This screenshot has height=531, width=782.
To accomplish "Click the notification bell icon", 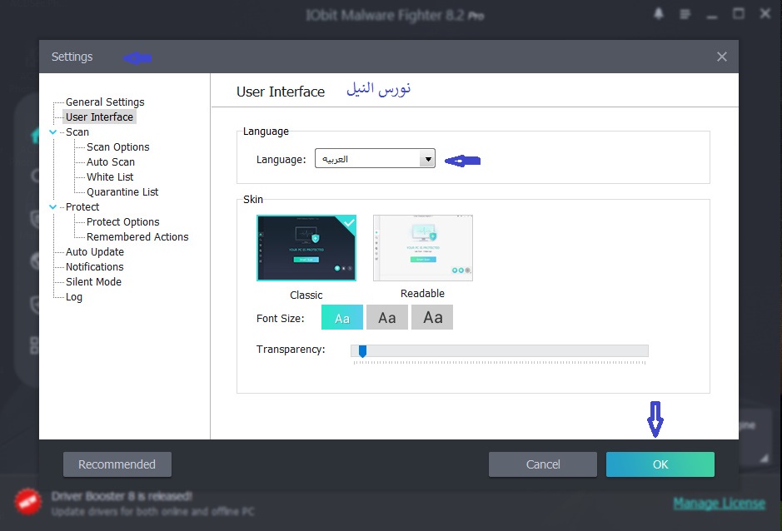I will click(659, 14).
